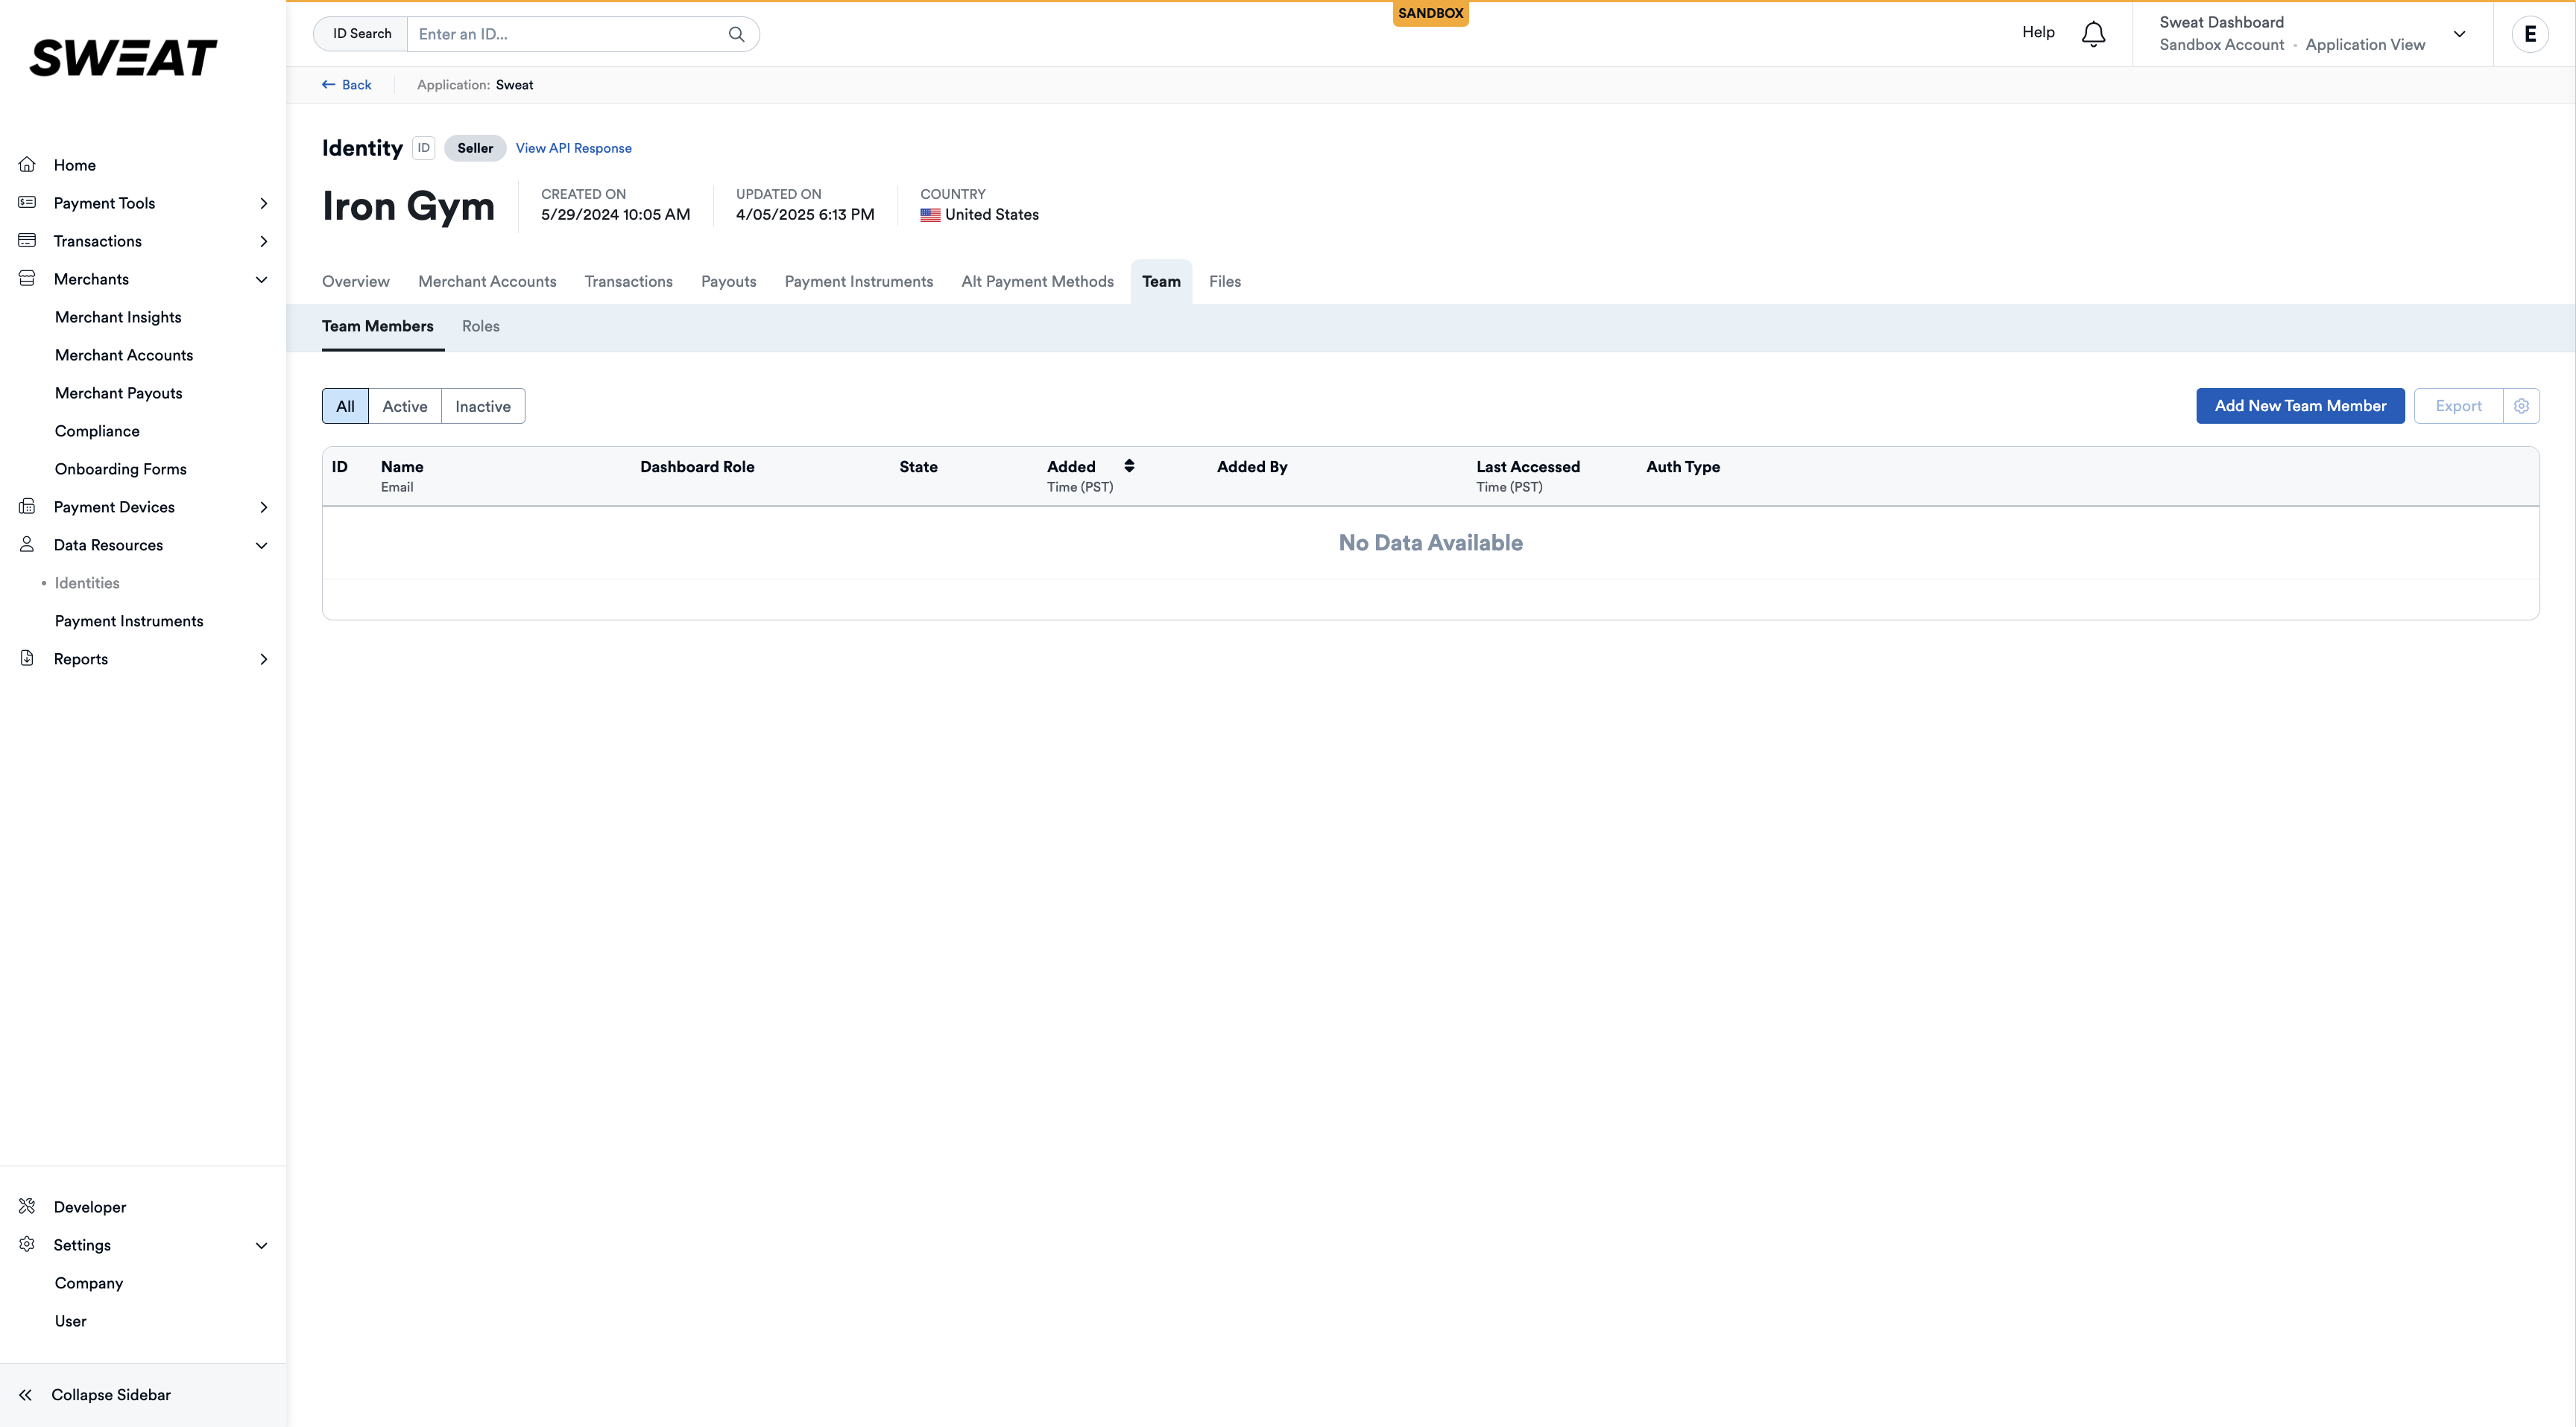This screenshot has height=1427, width=2576.
Task: Expand the Payment Tools menu
Action: tap(263, 203)
